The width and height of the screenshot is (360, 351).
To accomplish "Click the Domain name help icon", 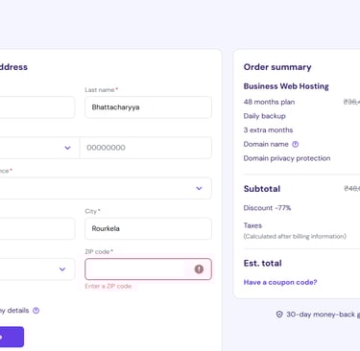I will coord(296,144).
